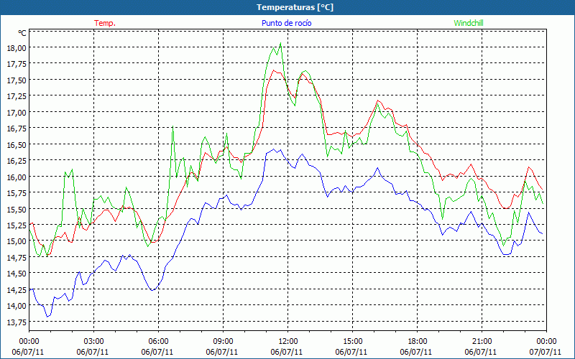
Task: Click the 17,25 y-axis value
Action: point(17,96)
